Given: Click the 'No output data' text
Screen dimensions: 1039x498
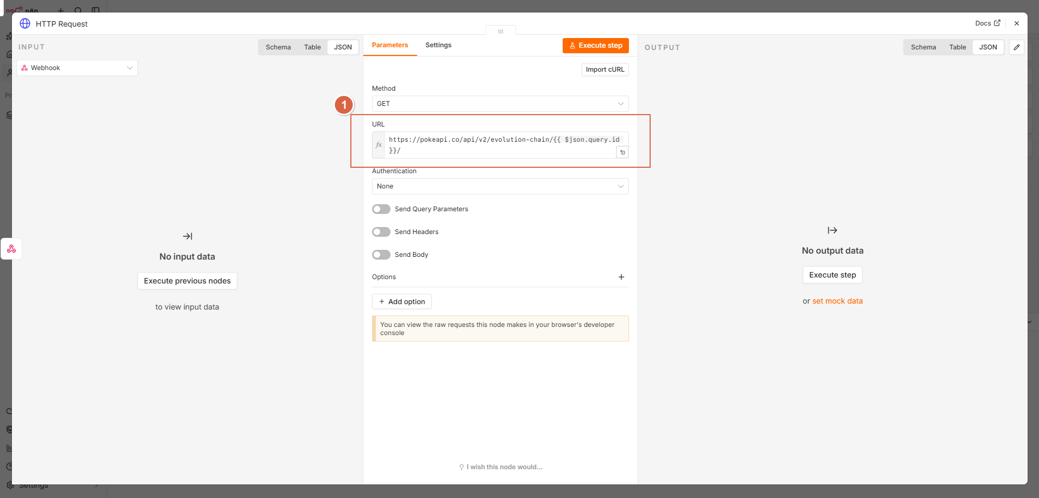Looking at the screenshot, I should [x=833, y=250].
